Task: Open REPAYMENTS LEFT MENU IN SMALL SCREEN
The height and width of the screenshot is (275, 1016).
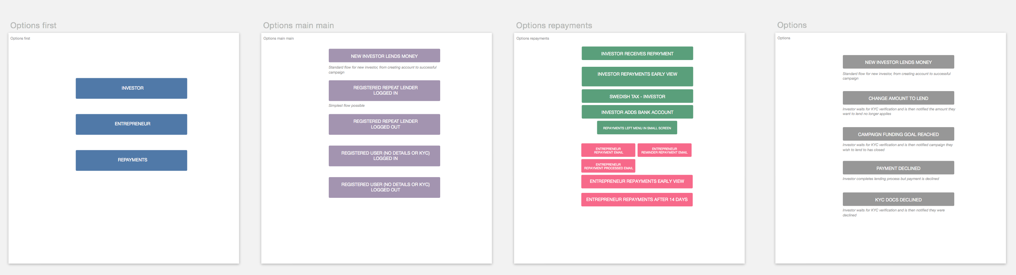Action: [x=637, y=128]
